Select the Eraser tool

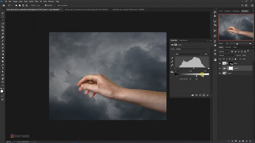(x=3, y=51)
